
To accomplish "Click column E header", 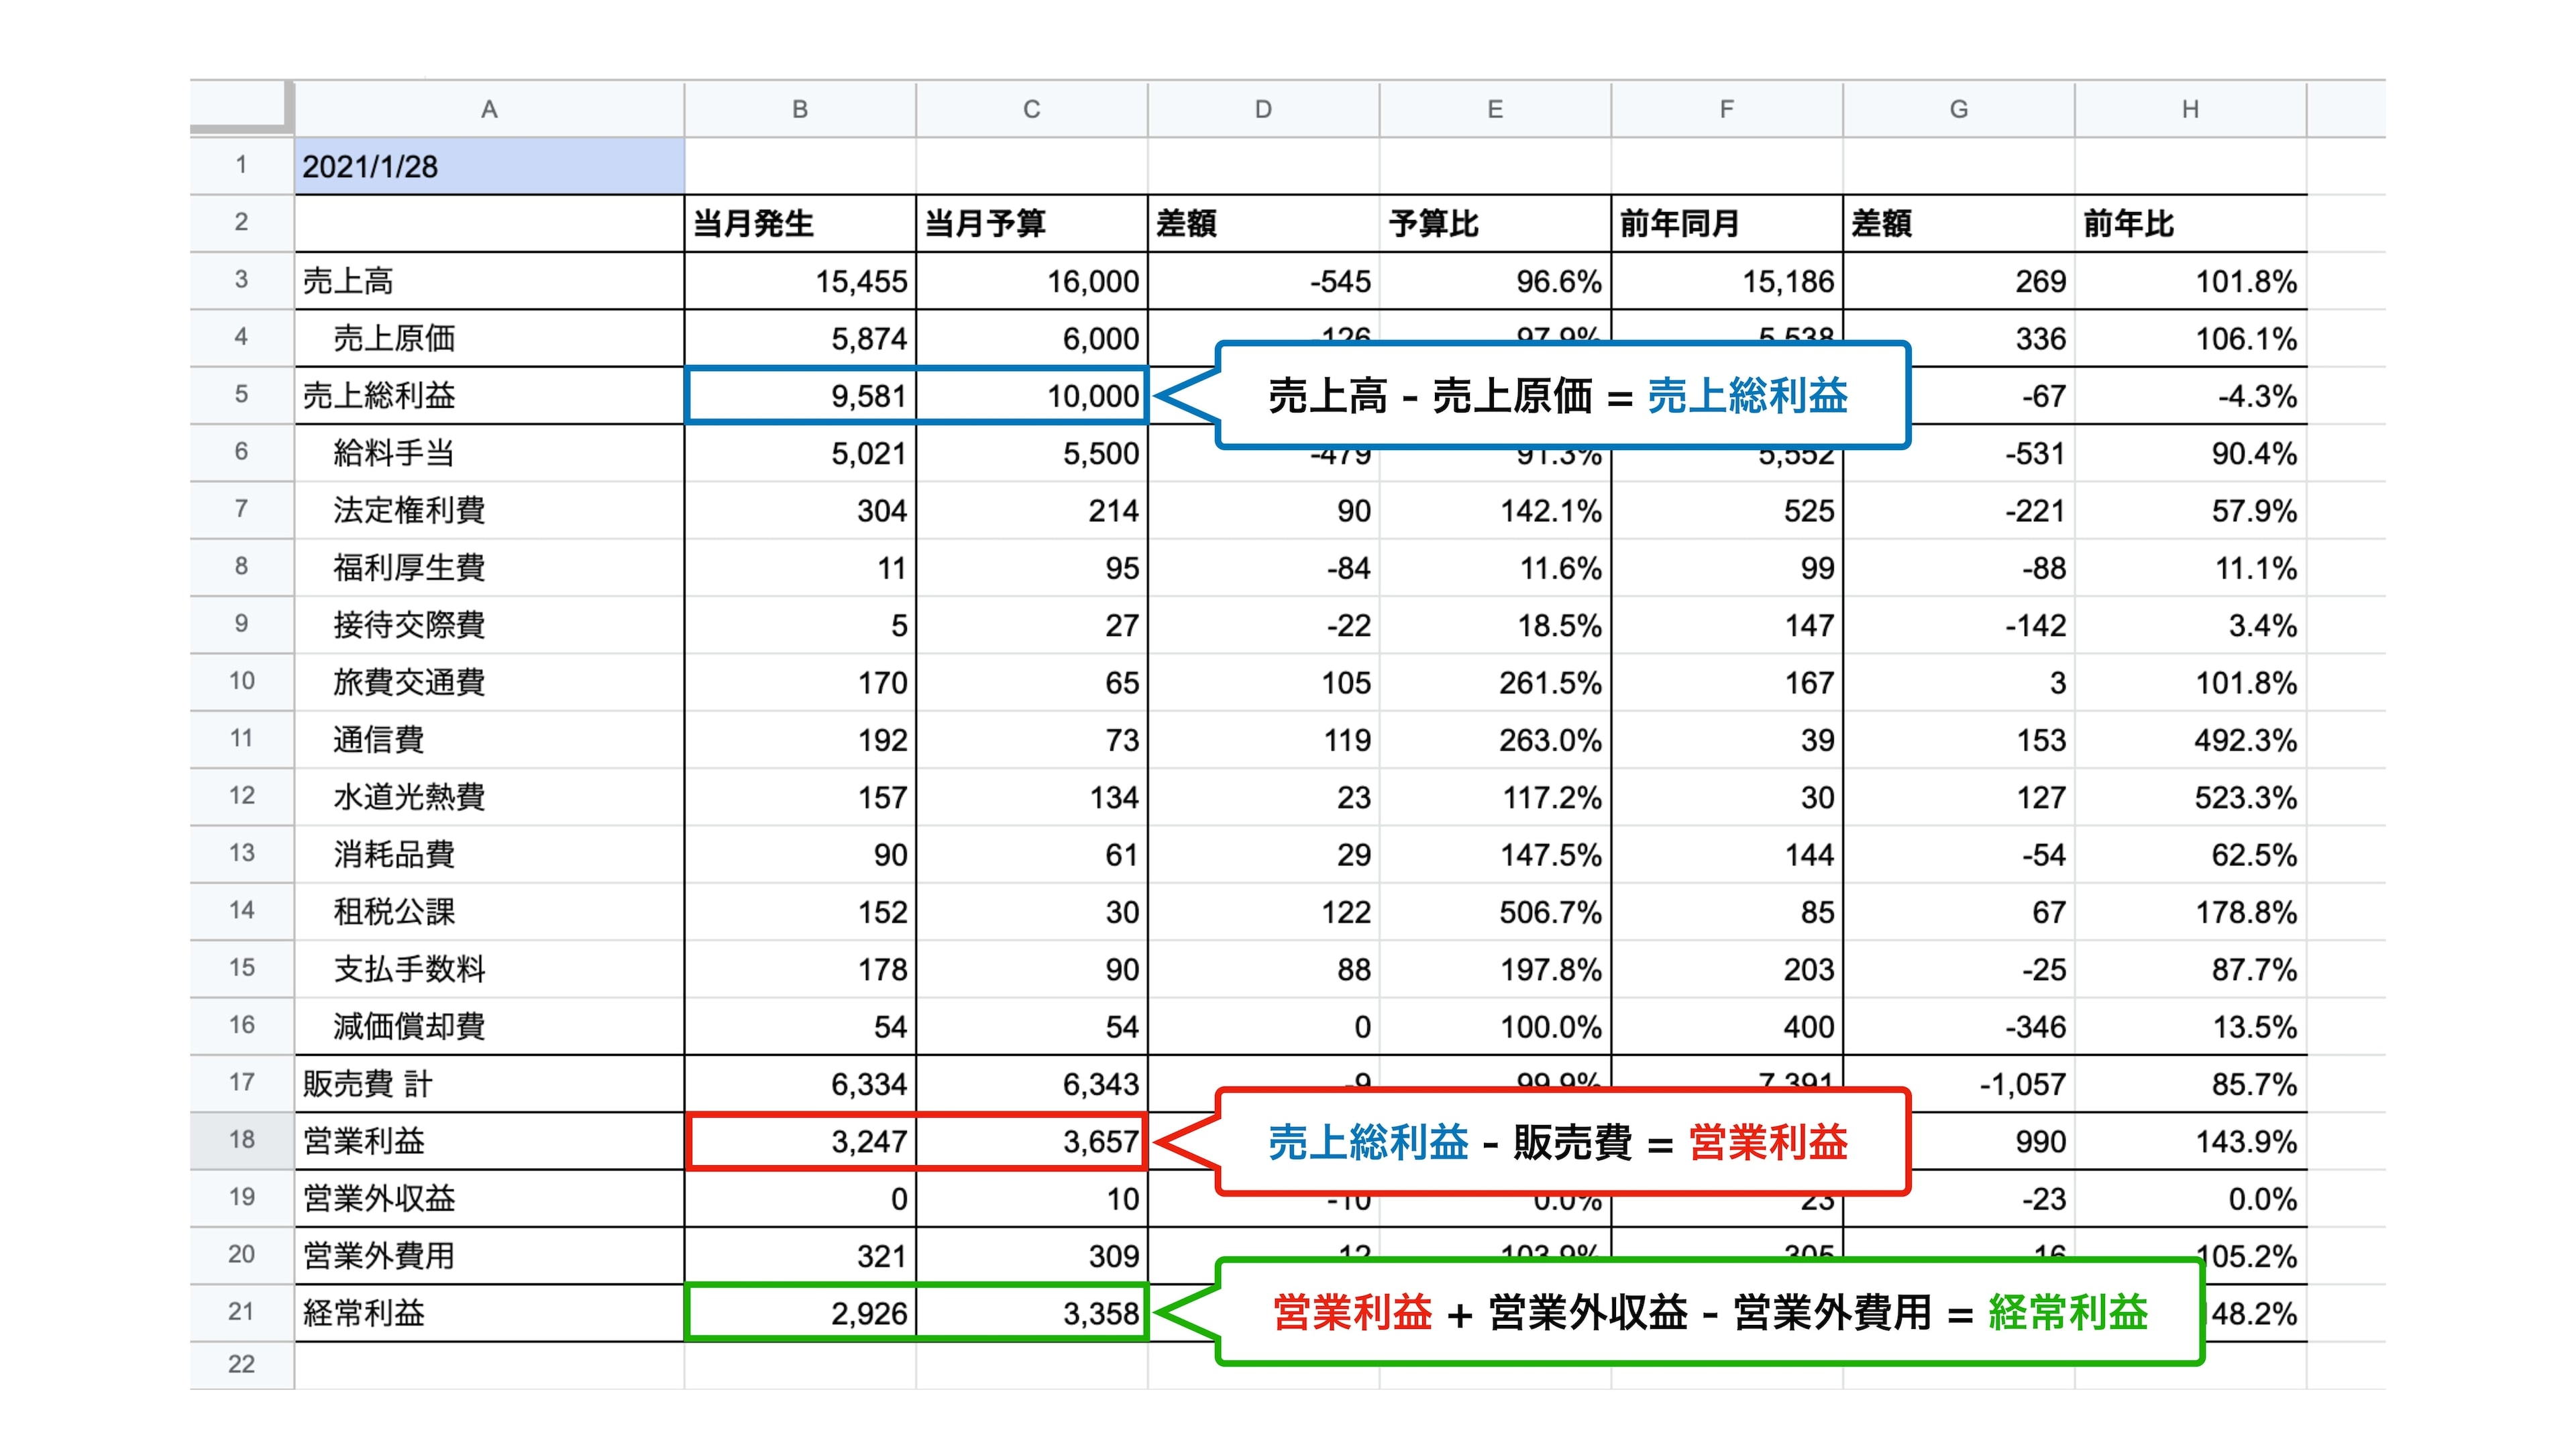I will point(1495,109).
